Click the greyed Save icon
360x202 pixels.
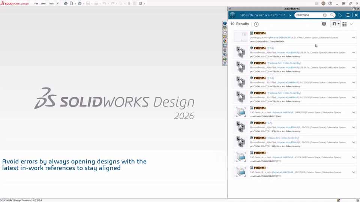88,3
